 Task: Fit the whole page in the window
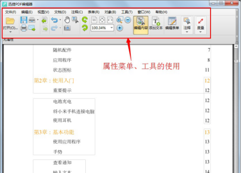coord(102,20)
